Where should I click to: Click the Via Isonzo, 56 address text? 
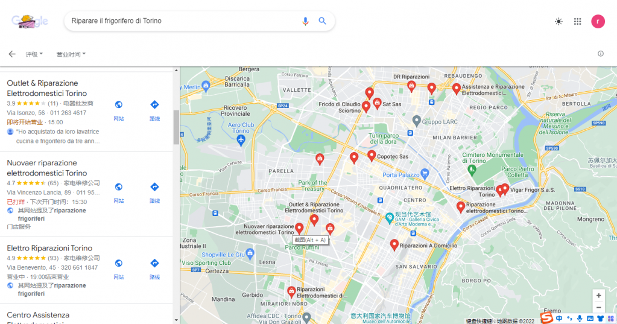click(x=25, y=113)
